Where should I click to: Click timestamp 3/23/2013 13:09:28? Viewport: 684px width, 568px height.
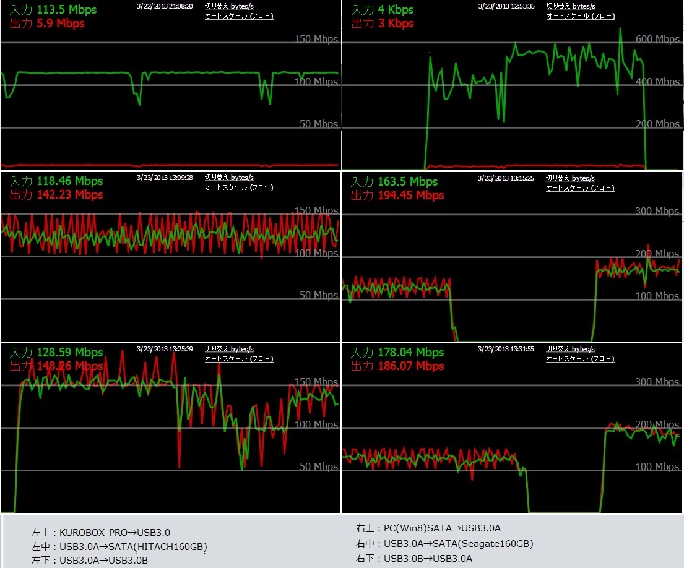click(x=165, y=178)
